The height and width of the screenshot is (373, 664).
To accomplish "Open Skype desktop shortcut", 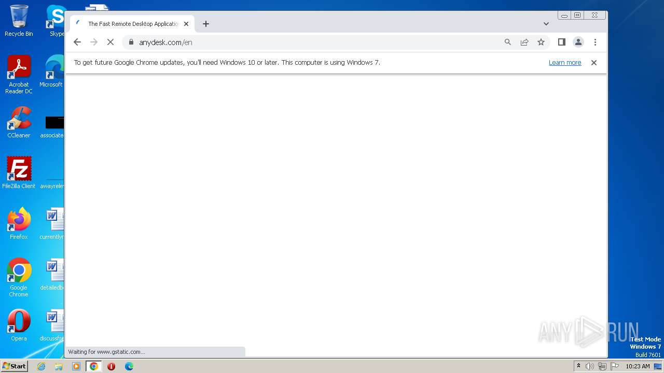I will pyautogui.click(x=56, y=21).
